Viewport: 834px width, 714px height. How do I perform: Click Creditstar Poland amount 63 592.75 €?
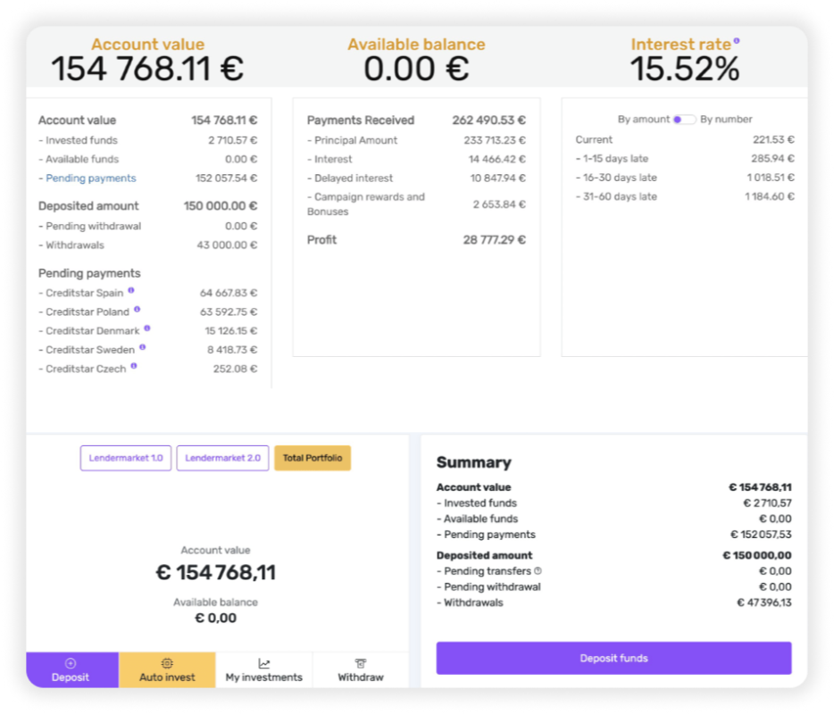click(x=229, y=312)
